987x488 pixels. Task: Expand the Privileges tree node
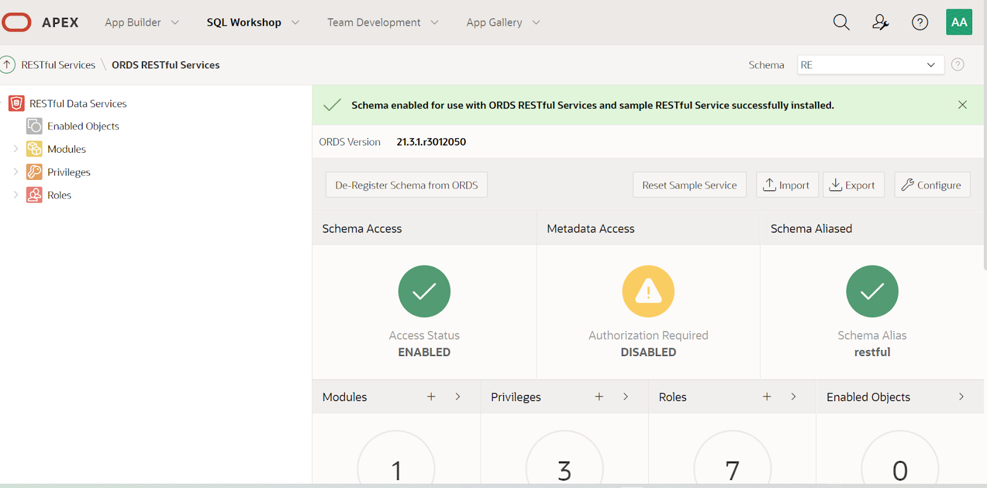(x=16, y=172)
